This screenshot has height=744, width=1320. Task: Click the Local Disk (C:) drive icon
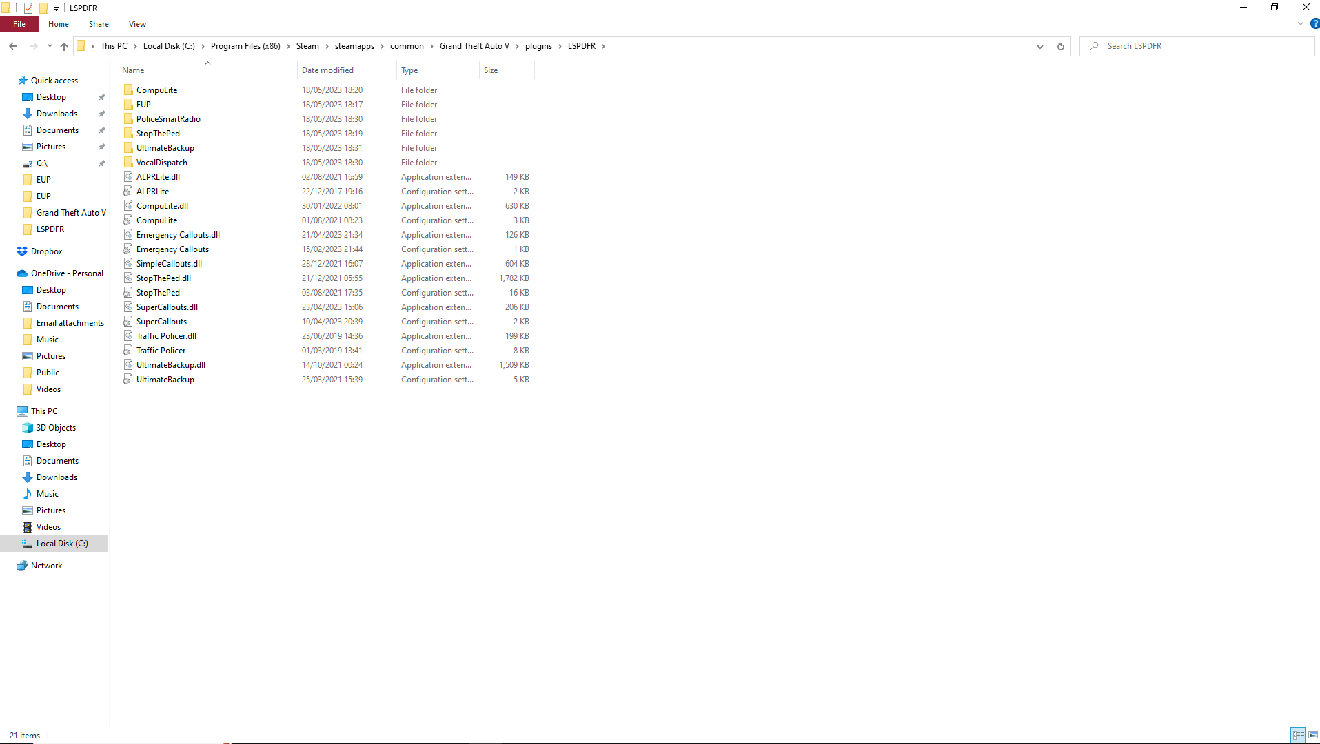tap(28, 544)
